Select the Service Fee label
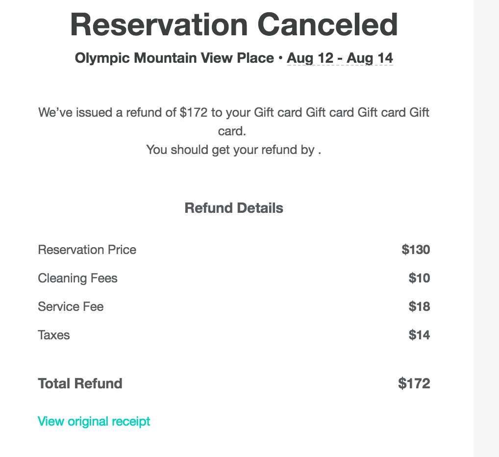The image size is (499, 457). pos(71,306)
